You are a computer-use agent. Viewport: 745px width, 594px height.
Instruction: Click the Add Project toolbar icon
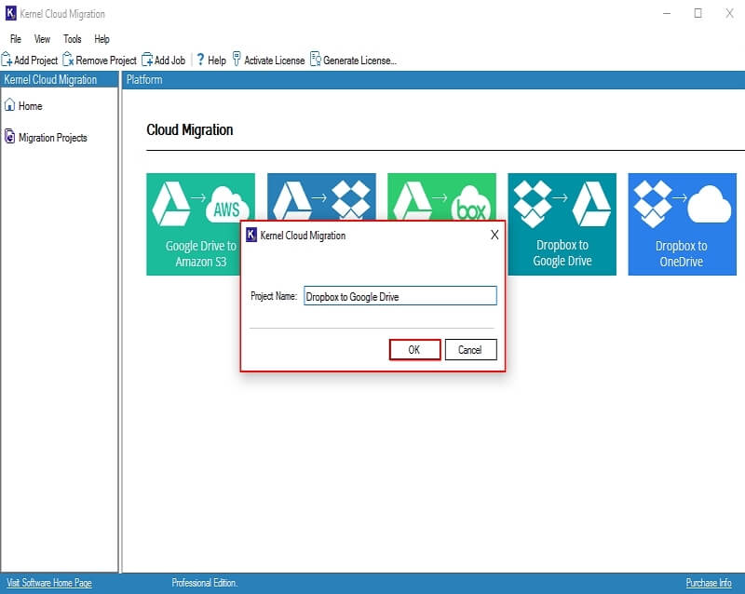coord(7,60)
